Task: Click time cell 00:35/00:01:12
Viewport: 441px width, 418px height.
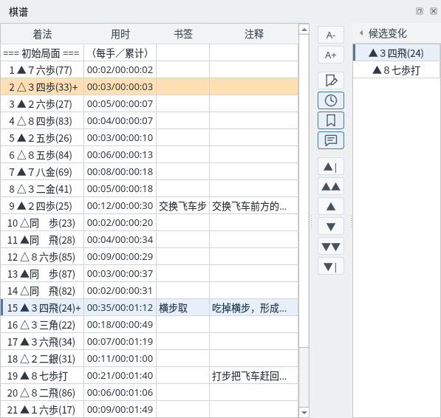Action: pos(120,307)
